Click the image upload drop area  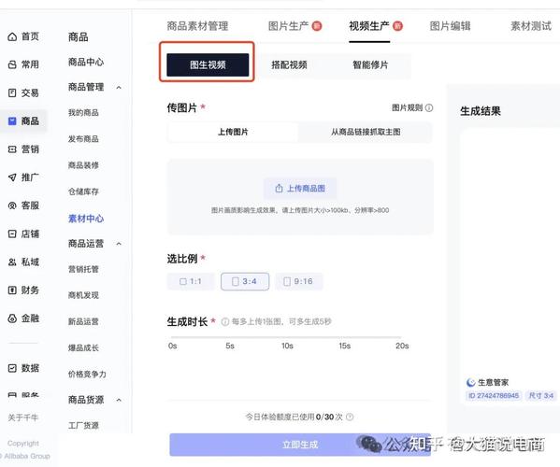(300, 197)
